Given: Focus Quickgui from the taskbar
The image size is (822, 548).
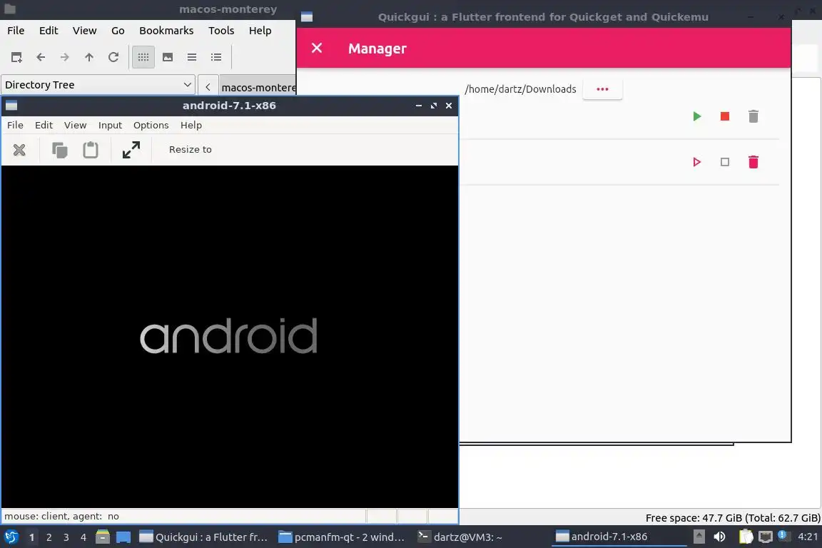Looking at the screenshot, I should (x=205, y=537).
